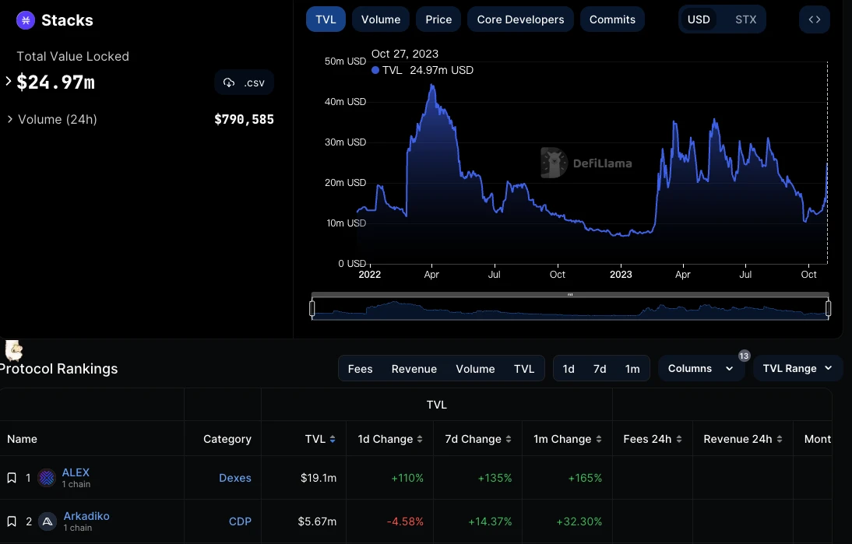Screen dimensions: 852x544
Task: Open the embed code icon
Action: coord(814,19)
